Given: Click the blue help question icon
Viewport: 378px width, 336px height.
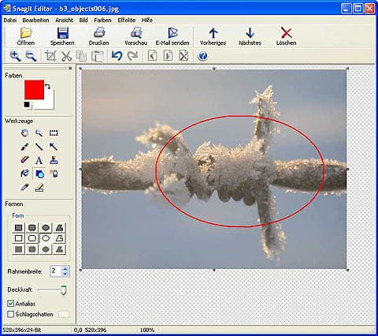Looking at the screenshot, I should coord(202,56).
